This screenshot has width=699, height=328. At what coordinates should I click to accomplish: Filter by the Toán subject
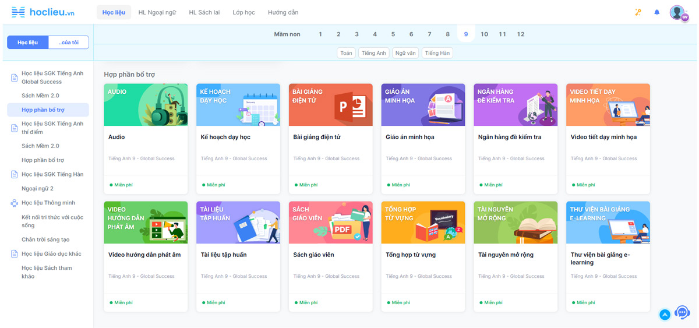click(347, 53)
